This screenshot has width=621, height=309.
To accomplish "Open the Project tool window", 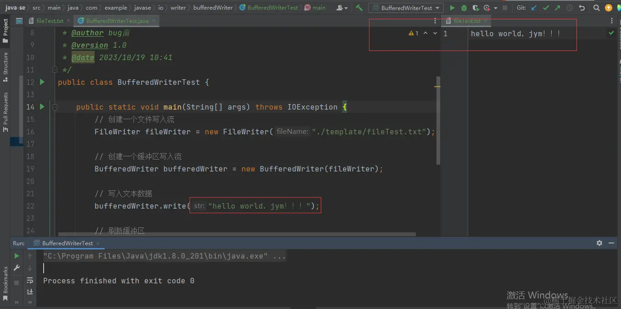I will coord(5,30).
